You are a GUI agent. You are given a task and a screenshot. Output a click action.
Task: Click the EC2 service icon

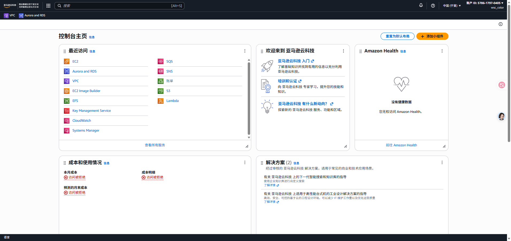(x=67, y=62)
